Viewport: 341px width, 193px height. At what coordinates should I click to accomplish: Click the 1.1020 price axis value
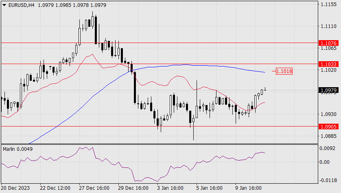(x=329, y=70)
